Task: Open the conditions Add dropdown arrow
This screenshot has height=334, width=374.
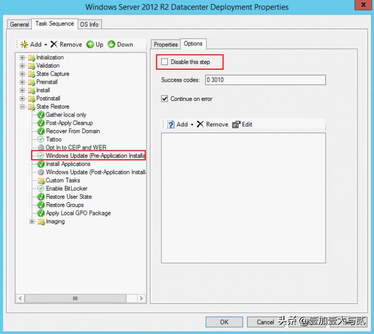Action: click(x=192, y=125)
